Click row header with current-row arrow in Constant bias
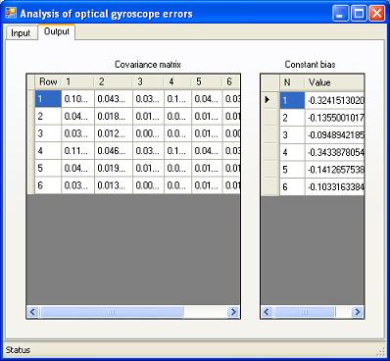The width and height of the screenshot is (390, 361). 270,100
